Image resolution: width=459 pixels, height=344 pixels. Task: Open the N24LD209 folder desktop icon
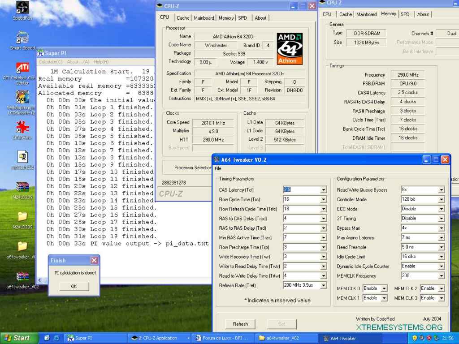[x=22, y=216]
